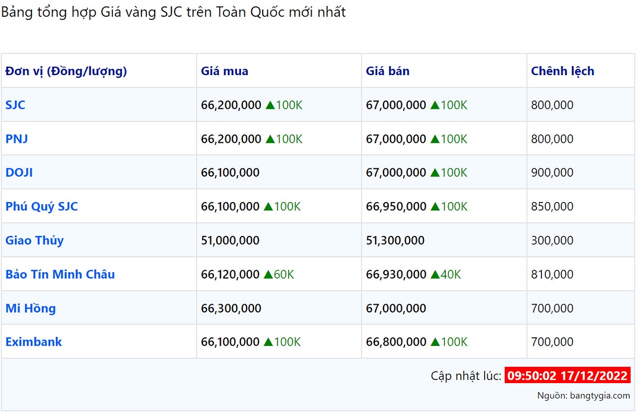Open the Eximbank link

click(34, 342)
